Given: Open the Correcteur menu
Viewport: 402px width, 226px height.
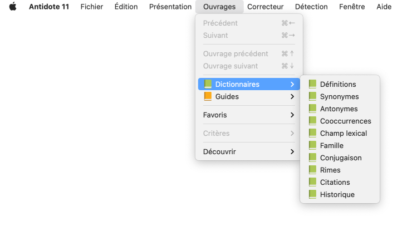Looking at the screenshot, I should [265, 7].
